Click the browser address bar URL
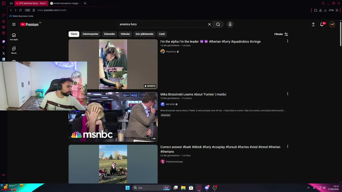The width and height of the screenshot is (342, 192). pos(52,10)
